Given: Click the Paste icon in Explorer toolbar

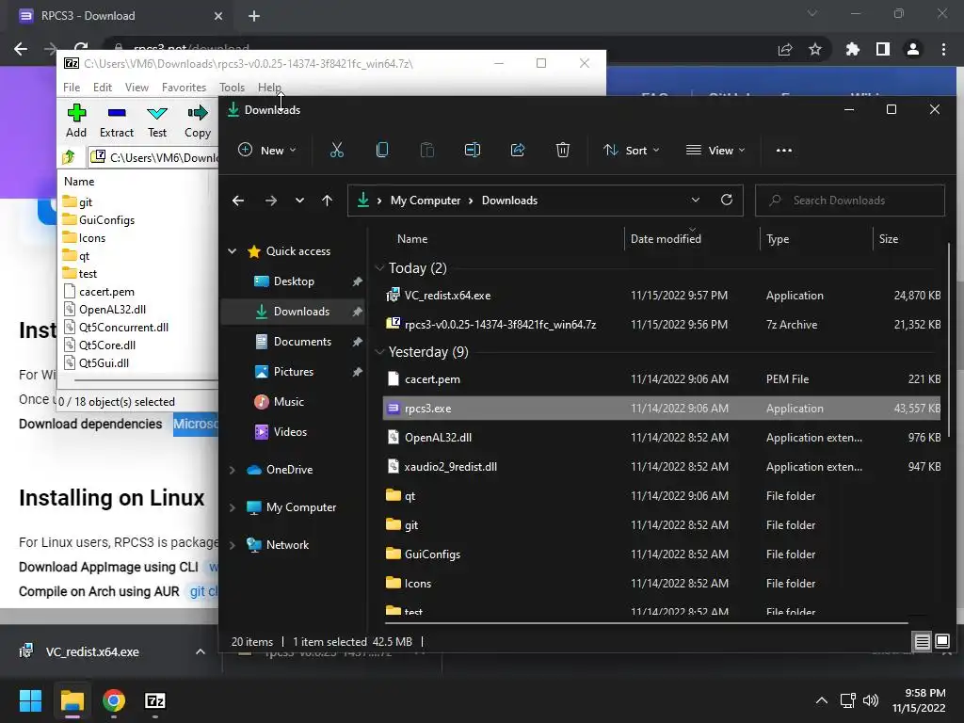Looking at the screenshot, I should coord(426,150).
